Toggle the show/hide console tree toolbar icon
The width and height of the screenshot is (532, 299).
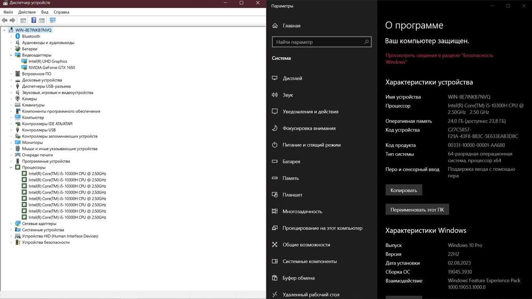click(23, 20)
